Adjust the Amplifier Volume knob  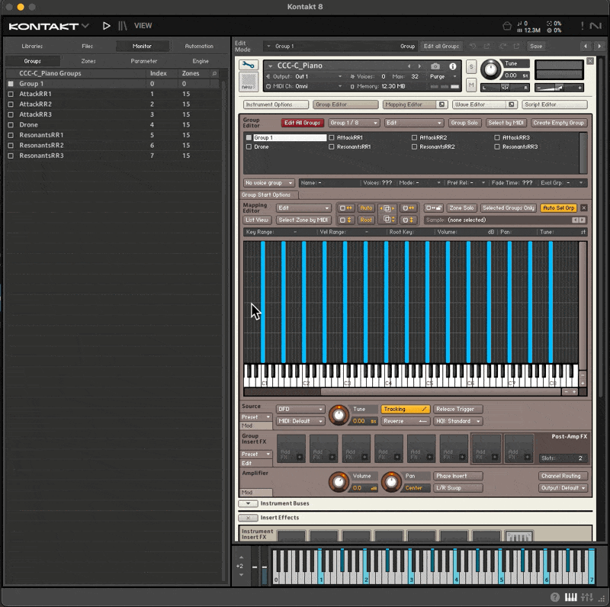pos(338,482)
